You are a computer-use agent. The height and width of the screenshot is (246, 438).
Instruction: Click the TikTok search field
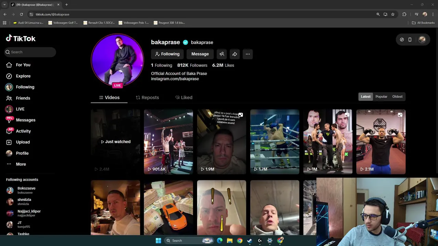coord(30,52)
